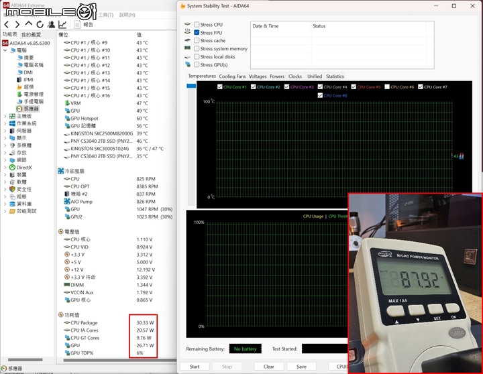
Task: Click the 資料庫 database icon
Action: point(12,204)
